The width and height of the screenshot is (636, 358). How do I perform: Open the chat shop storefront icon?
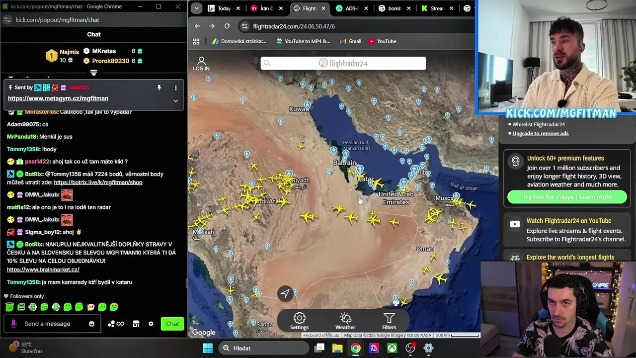(x=136, y=324)
